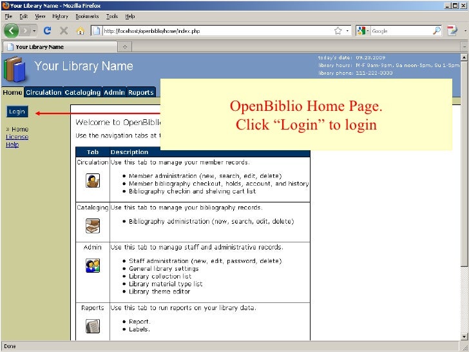Click 'Library collection list' bullet text
The height and width of the screenshot is (352, 469).
(x=160, y=277)
